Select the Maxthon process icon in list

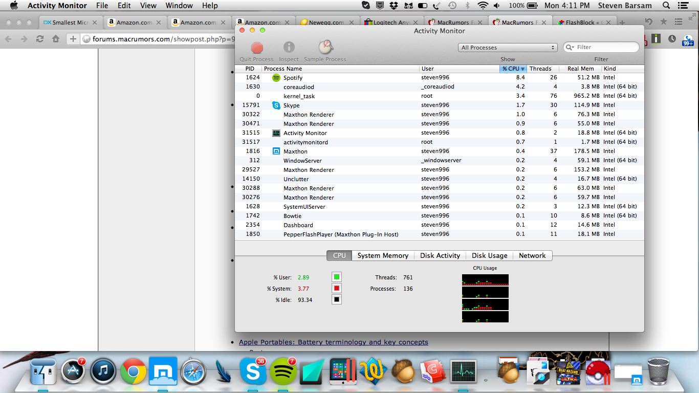tap(276, 151)
